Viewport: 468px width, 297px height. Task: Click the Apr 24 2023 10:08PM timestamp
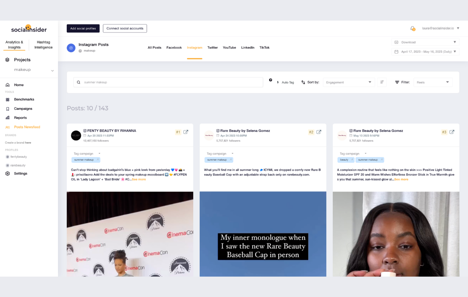pyautogui.click(x=234, y=136)
